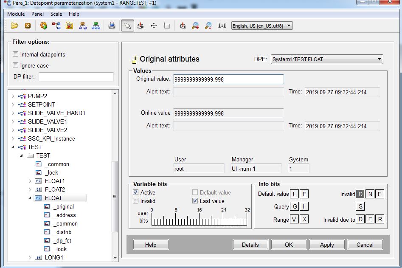Click the Apply button

click(x=327, y=245)
